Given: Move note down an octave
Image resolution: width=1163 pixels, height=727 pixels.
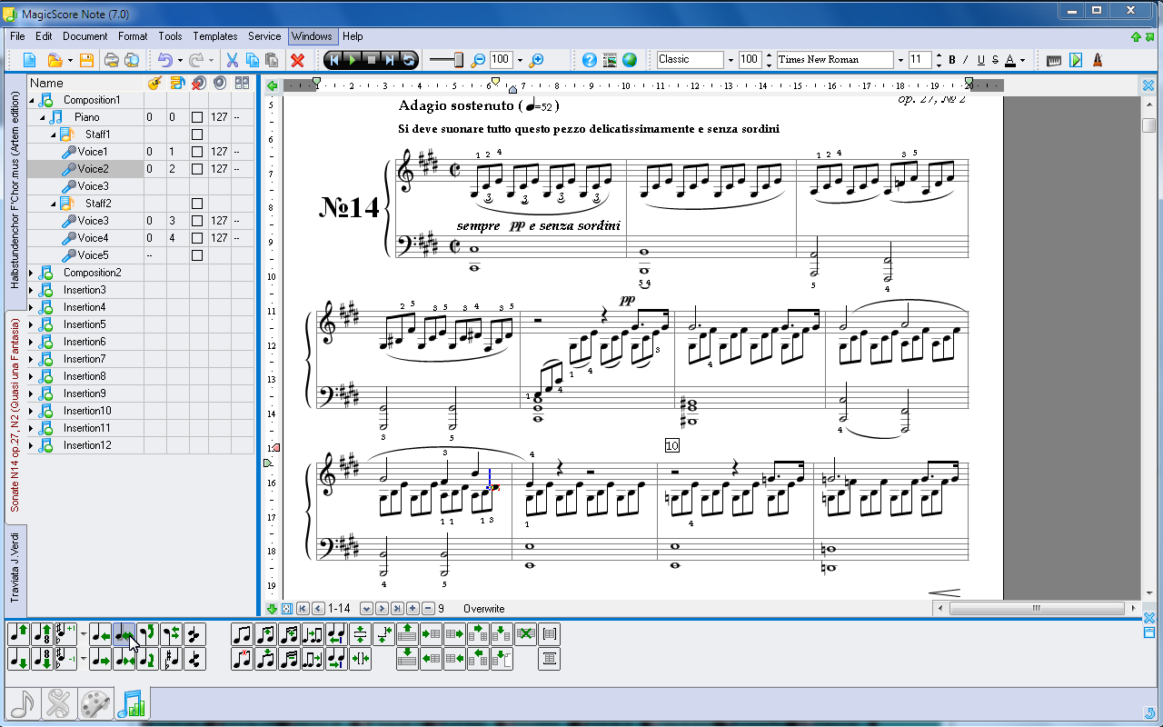Looking at the screenshot, I should 42,660.
